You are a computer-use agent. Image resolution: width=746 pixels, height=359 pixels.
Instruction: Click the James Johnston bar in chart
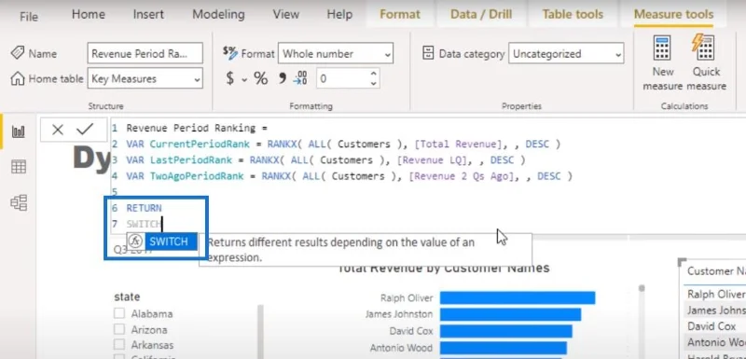510,314
